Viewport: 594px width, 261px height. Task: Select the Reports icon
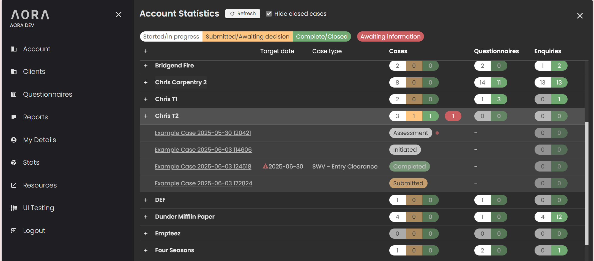14,117
